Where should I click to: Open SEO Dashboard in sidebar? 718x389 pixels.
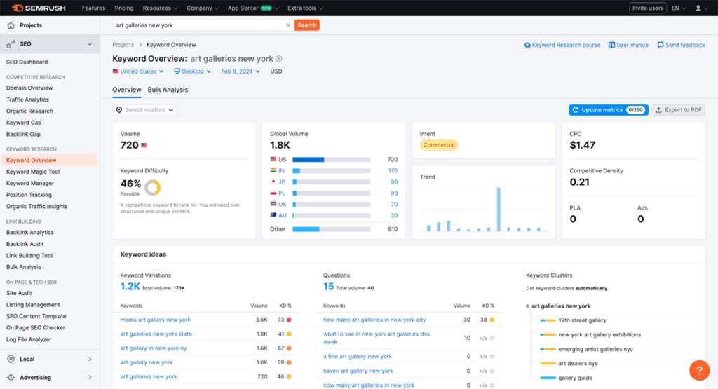pos(27,62)
